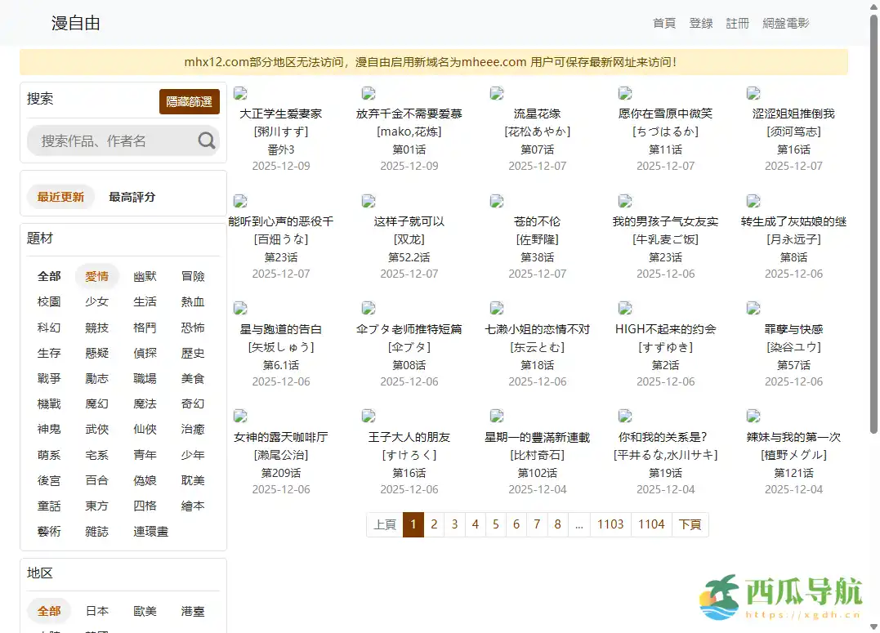This screenshot has width=880, height=633.
Task: Jump to page 1104 in pagination
Action: tap(650, 524)
